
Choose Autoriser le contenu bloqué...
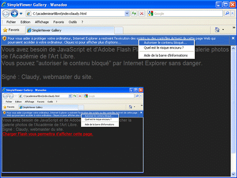(x=166, y=43)
